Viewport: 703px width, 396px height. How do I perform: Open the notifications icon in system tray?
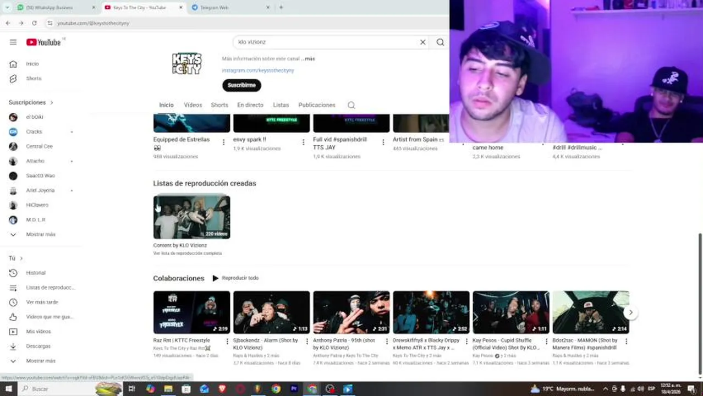[x=691, y=389]
